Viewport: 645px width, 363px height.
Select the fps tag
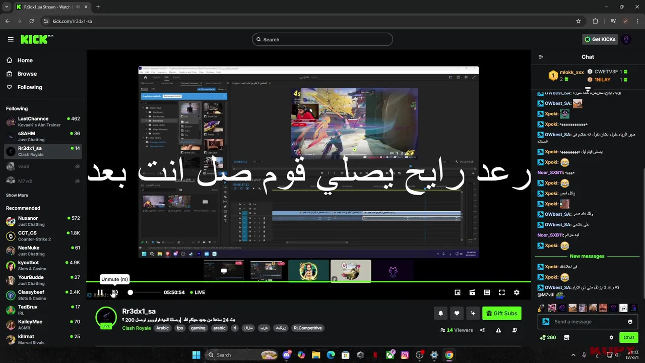pyautogui.click(x=180, y=328)
